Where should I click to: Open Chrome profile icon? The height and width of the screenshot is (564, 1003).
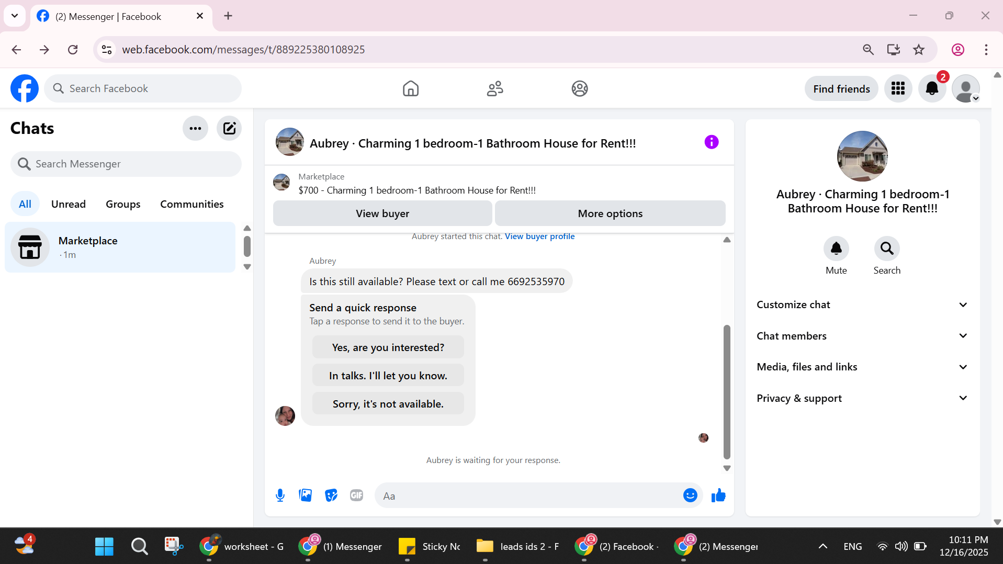(x=958, y=50)
